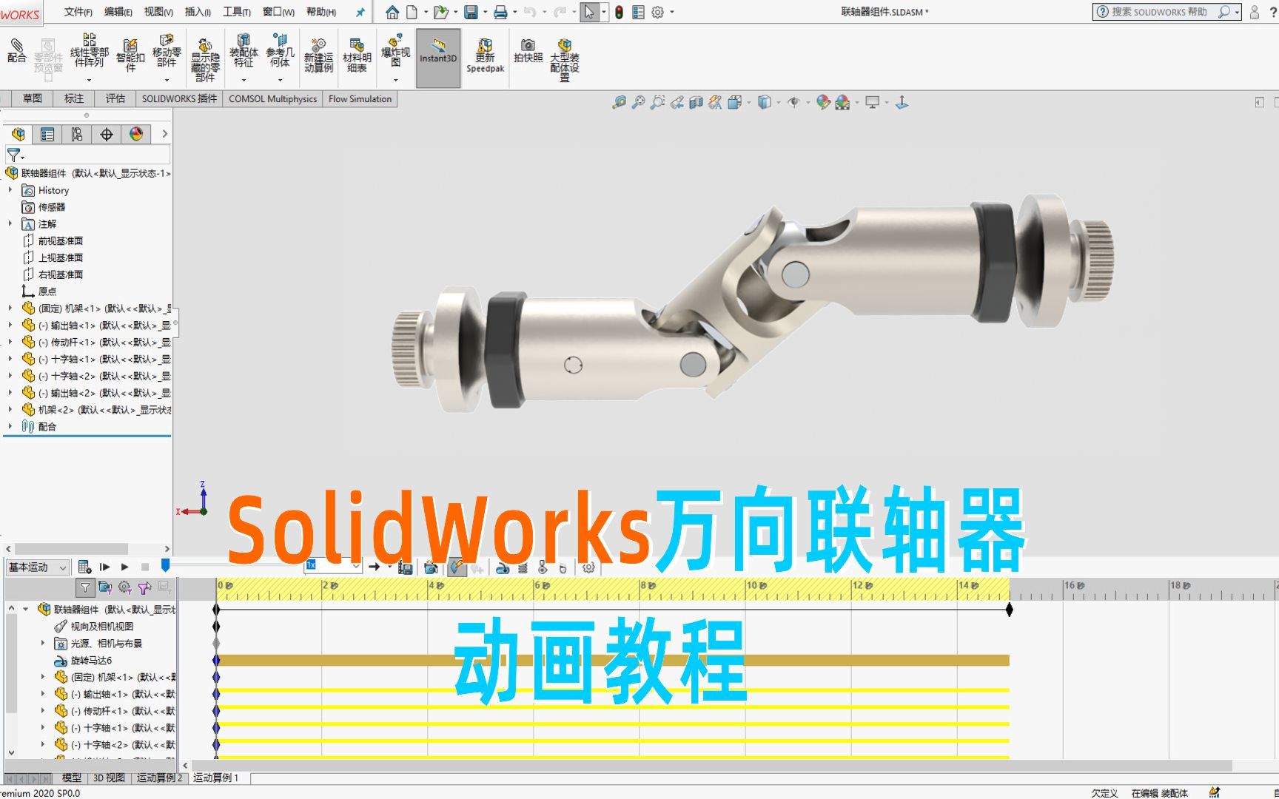The height and width of the screenshot is (799, 1279).
Task: Select 旋转马达6 in the motion tree
Action: coord(91,660)
